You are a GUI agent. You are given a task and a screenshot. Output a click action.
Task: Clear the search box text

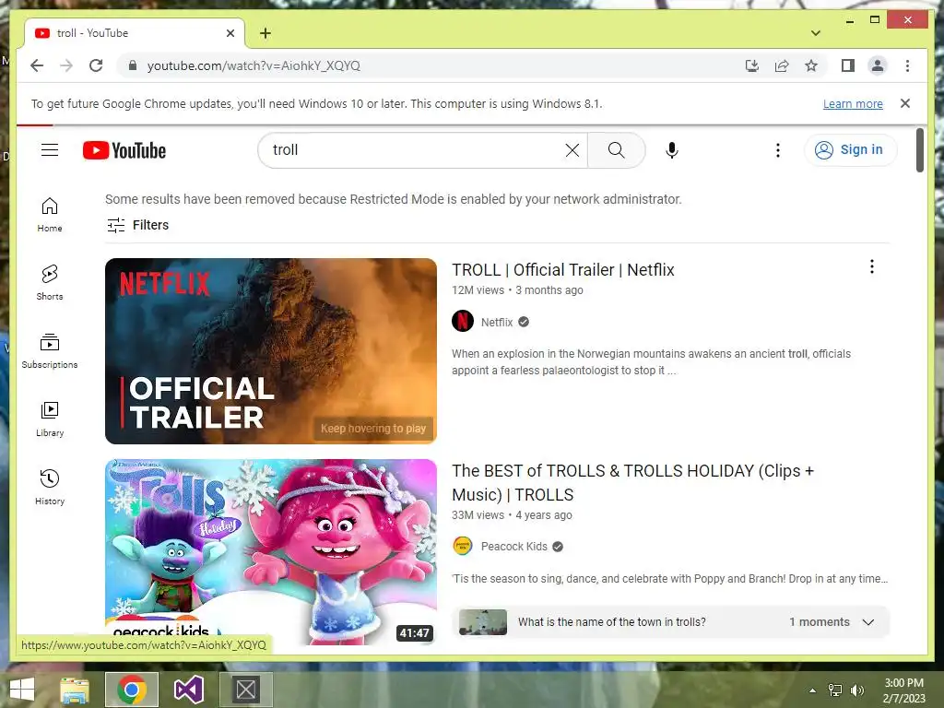click(x=572, y=150)
